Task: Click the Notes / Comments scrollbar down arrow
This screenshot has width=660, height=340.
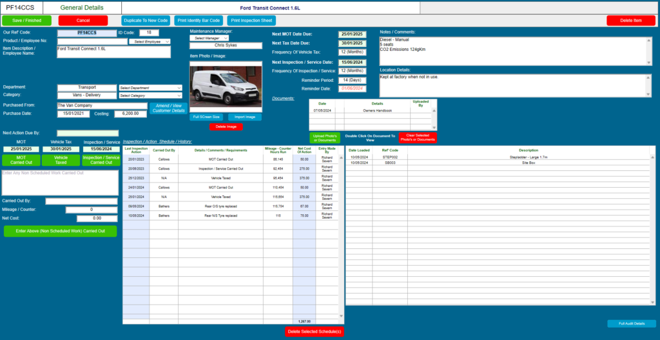Action: click(x=648, y=63)
